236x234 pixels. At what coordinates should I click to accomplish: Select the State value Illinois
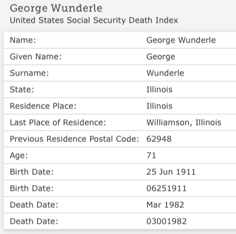point(160,90)
